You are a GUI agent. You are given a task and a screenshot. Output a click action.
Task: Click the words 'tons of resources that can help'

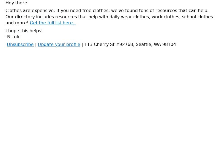point(174,11)
